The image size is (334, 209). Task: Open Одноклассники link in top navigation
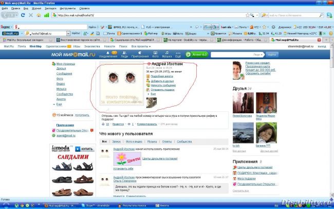pyautogui.click(x=56, y=46)
